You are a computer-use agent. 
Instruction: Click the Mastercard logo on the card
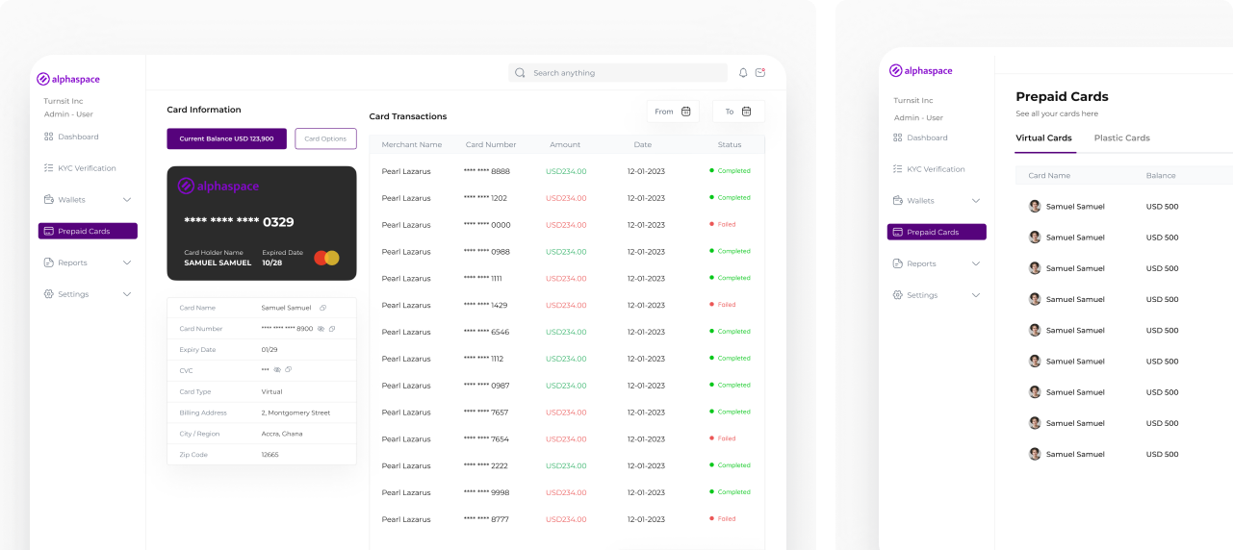pyautogui.click(x=327, y=258)
